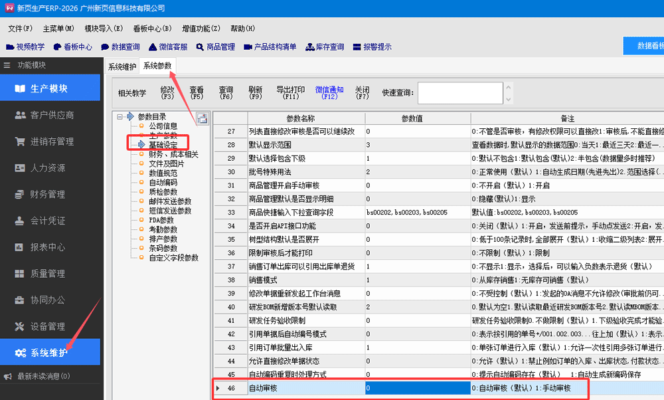Image resolution: width=664 pixels, height=400 pixels.
Task: Click 导出打印 (F11) button
Action: 290,93
